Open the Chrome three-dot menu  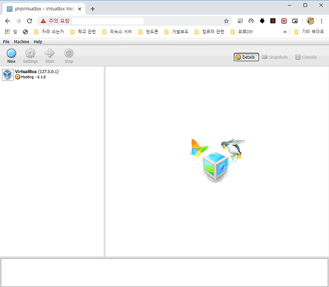[321, 21]
